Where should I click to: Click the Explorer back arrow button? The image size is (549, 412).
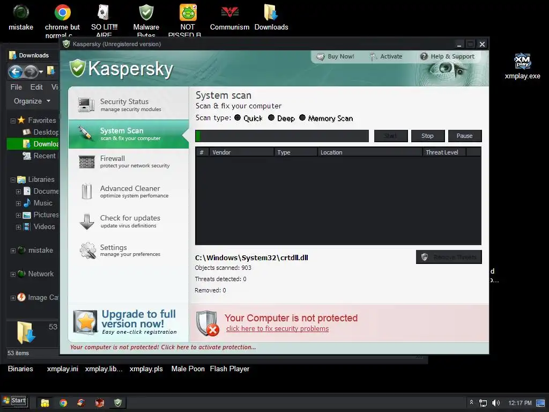(x=16, y=72)
